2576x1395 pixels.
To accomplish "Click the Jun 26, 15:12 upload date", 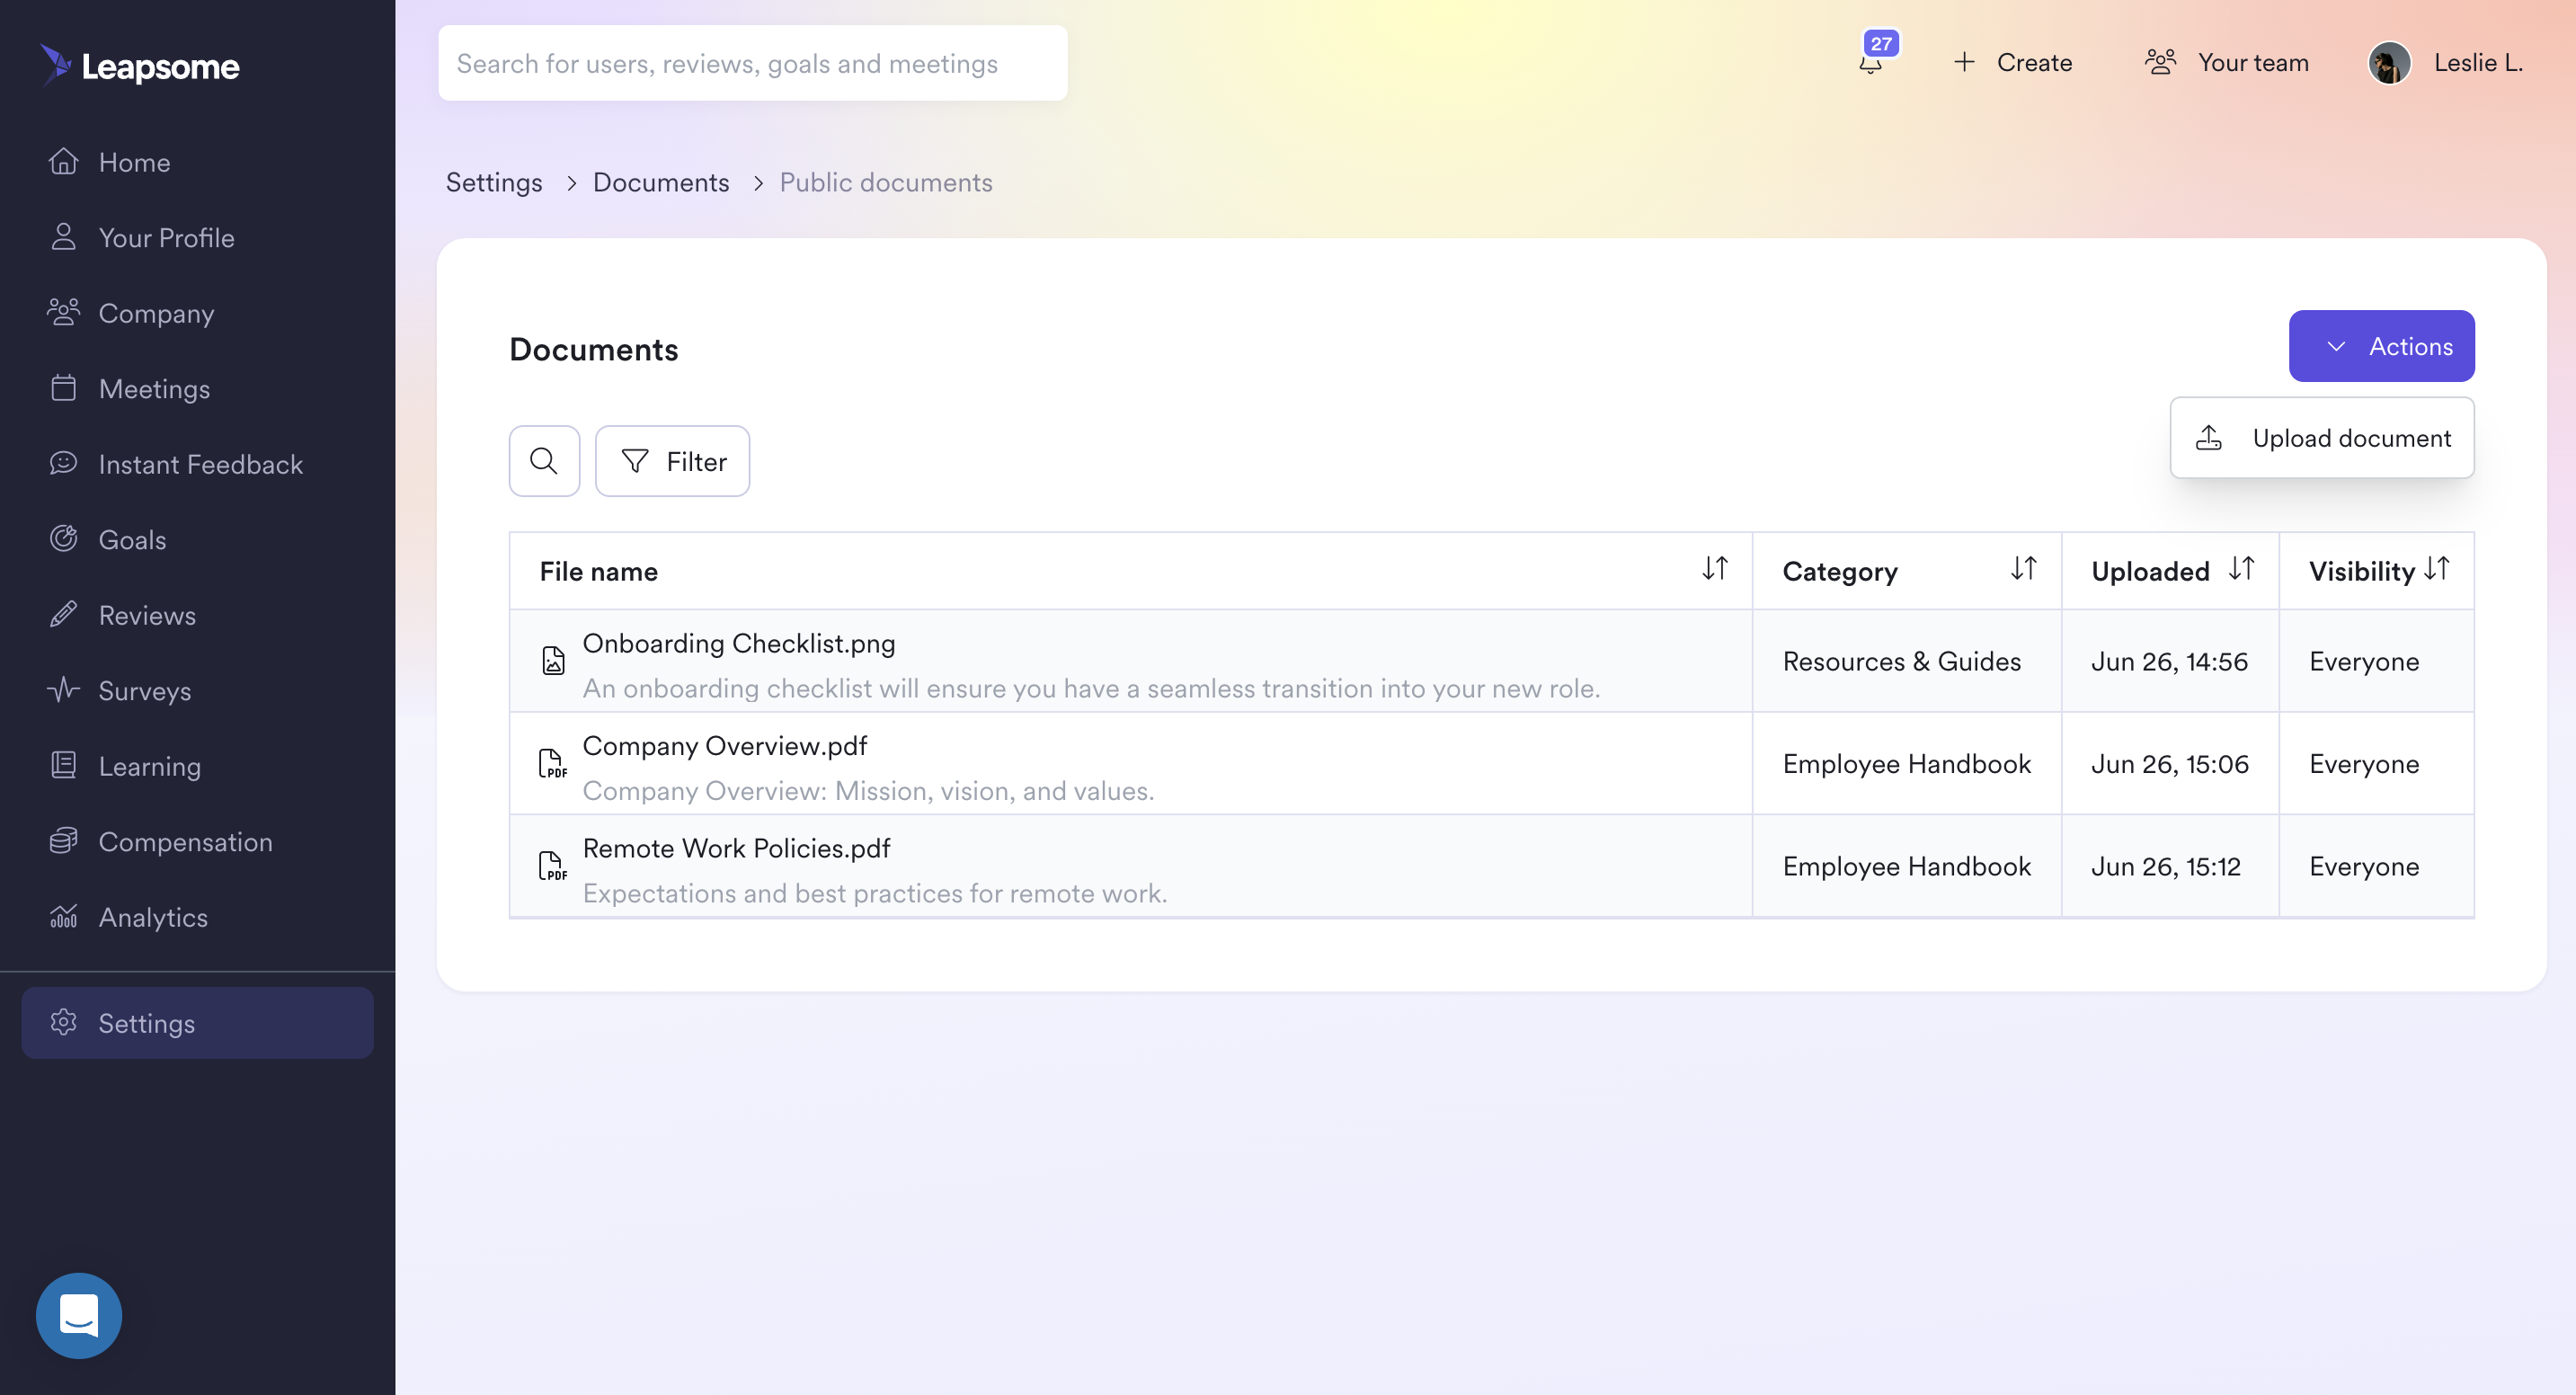I will (2165, 867).
